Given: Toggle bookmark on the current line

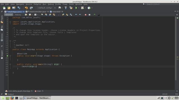Looking at the screenshot, I should [x=71, y=15].
